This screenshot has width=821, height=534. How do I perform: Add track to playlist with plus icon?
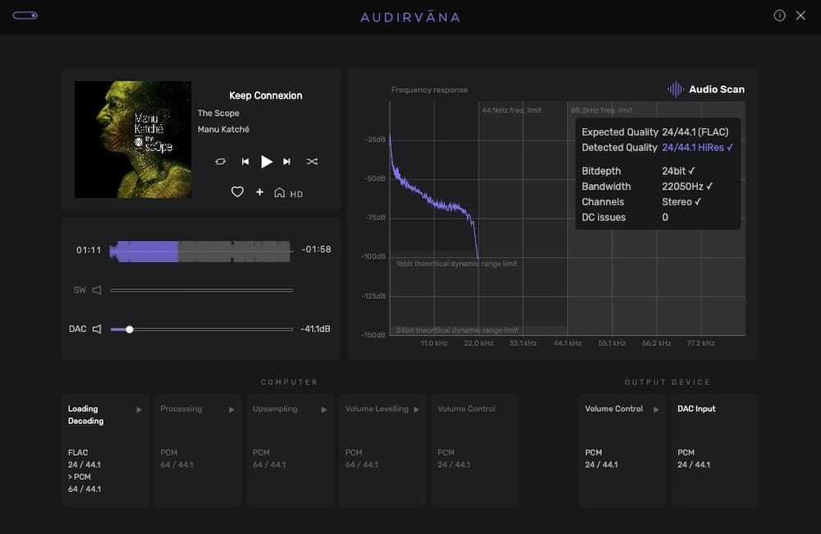(259, 191)
